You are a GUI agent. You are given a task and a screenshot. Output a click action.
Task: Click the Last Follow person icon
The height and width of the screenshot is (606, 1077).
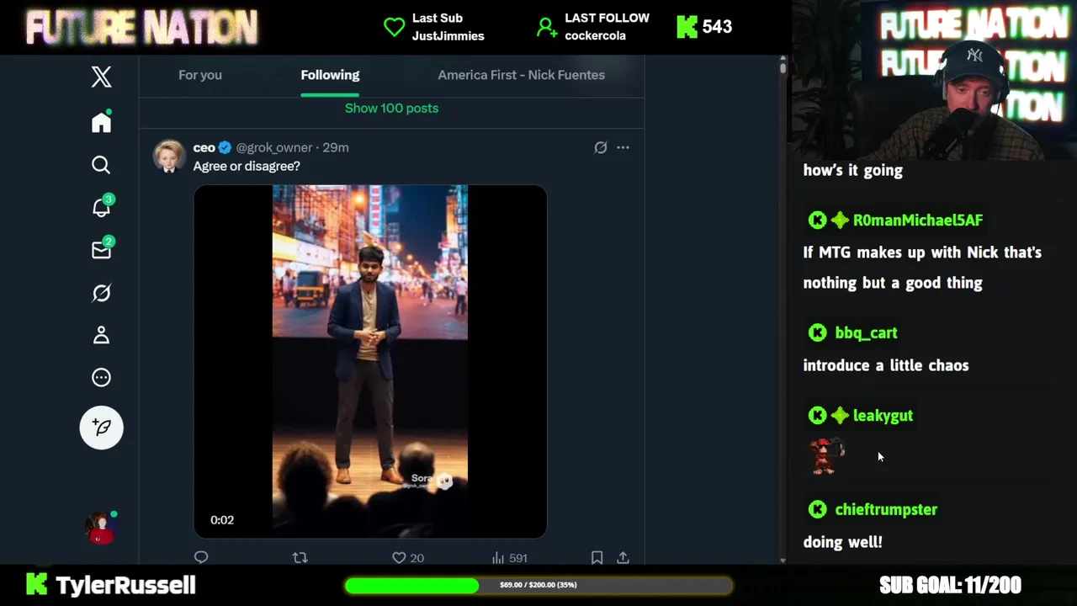(547, 27)
